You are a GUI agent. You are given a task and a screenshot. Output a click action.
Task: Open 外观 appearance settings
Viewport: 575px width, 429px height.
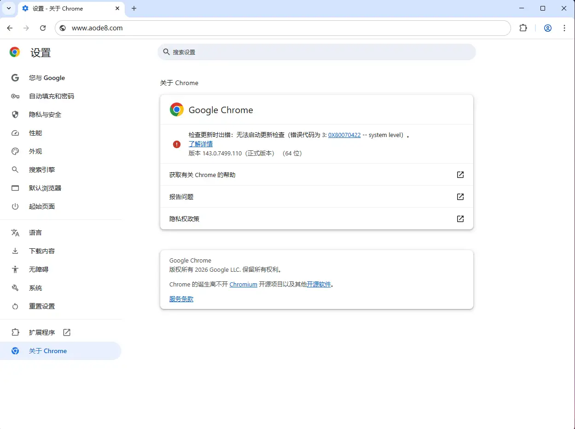tap(35, 151)
